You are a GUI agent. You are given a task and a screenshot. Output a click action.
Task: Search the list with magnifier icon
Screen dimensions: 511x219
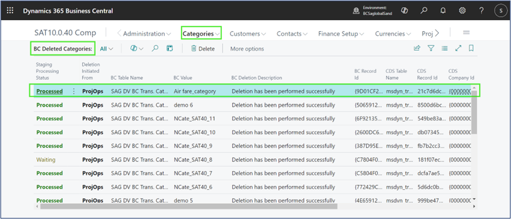click(x=155, y=48)
